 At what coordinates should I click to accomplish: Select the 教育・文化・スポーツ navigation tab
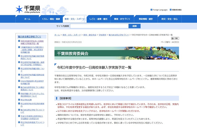pyautogui.click(x=74, y=19)
